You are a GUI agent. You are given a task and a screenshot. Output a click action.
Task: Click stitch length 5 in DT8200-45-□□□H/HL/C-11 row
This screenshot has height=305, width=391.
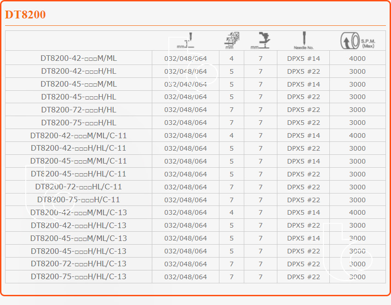click(x=232, y=174)
